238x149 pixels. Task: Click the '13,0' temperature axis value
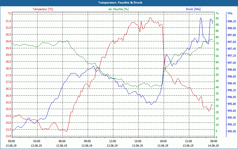[8, 136]
